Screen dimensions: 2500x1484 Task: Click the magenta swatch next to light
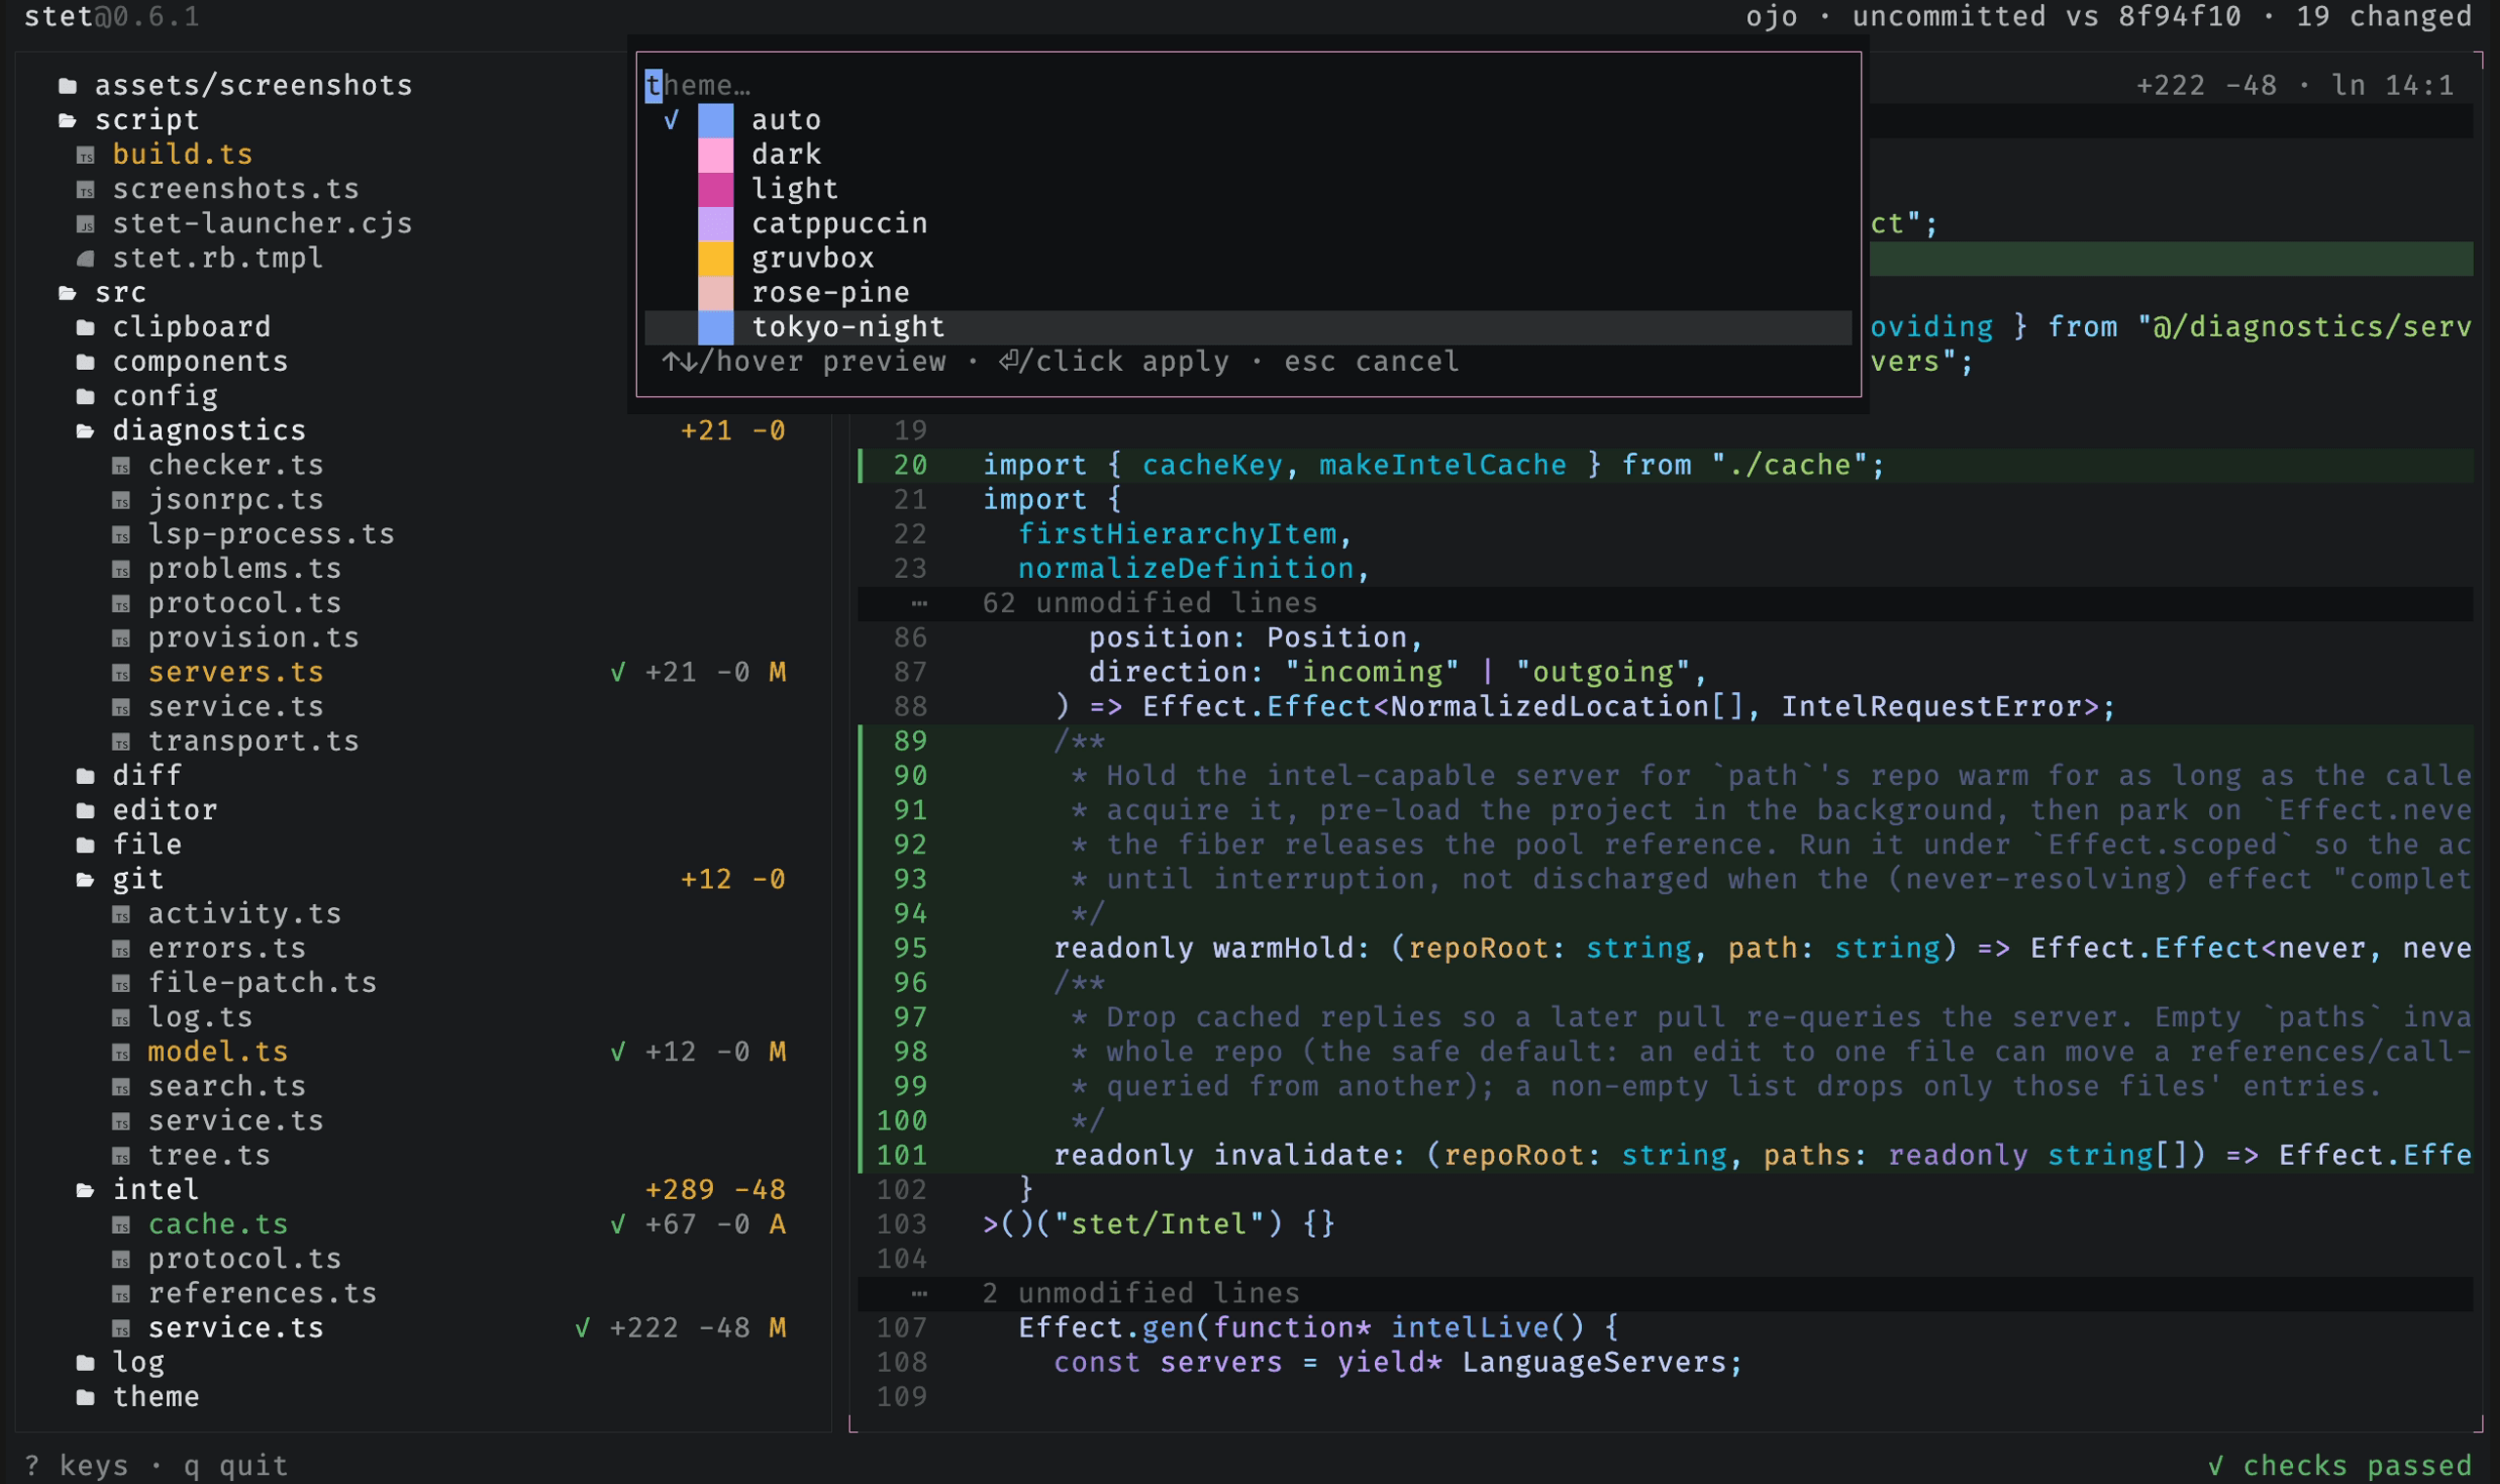coord(715,190)
